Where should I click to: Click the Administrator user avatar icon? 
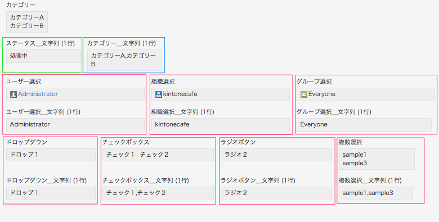[x=14, y=94]
